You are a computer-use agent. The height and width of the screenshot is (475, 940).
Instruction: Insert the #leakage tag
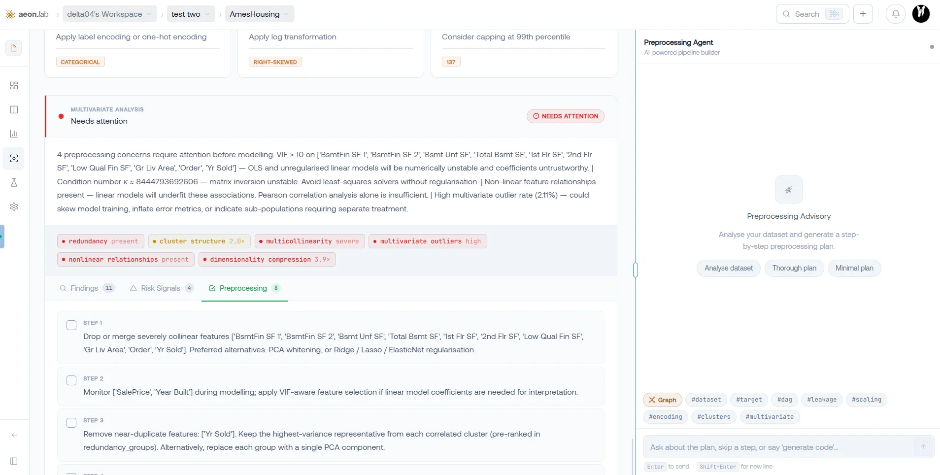pyautogui.click(x=822, y=400)
